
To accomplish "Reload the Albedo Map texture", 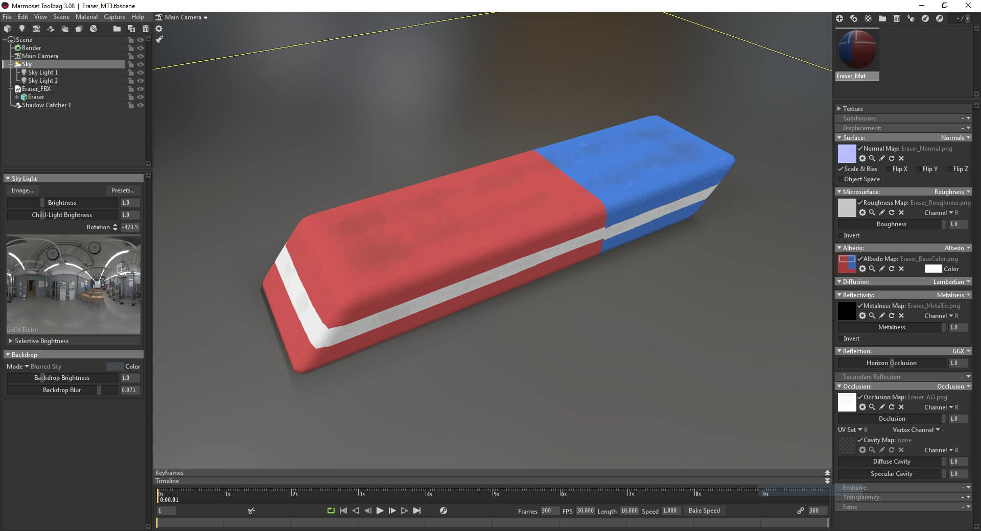I will (892, 269).
